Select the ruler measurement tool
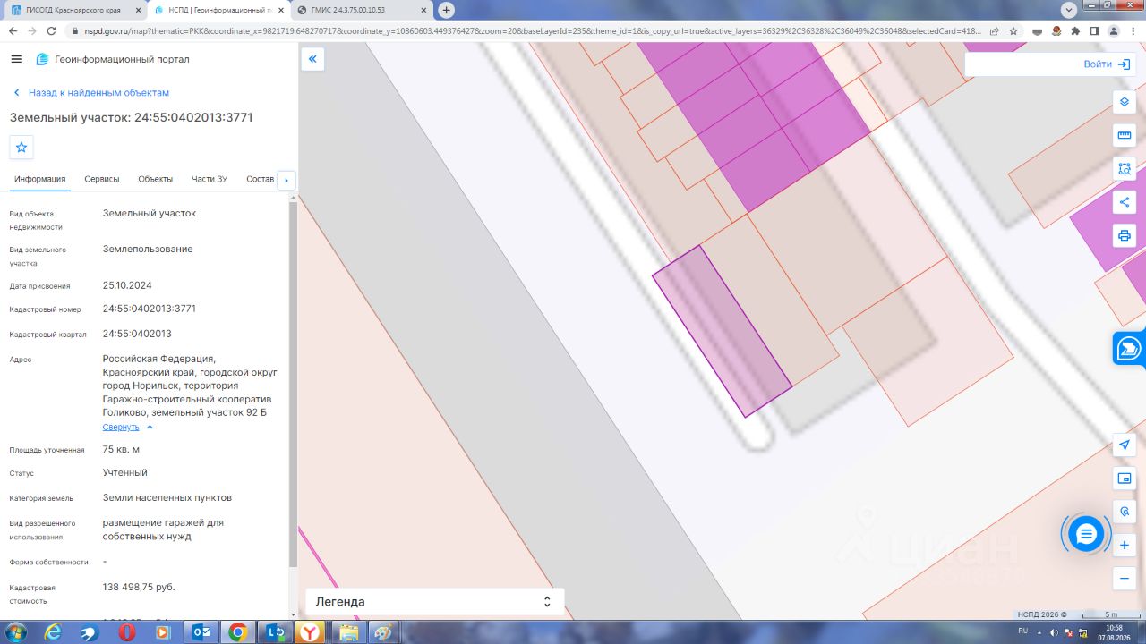Screen dimensions: 1146x644 [1125, 135]
